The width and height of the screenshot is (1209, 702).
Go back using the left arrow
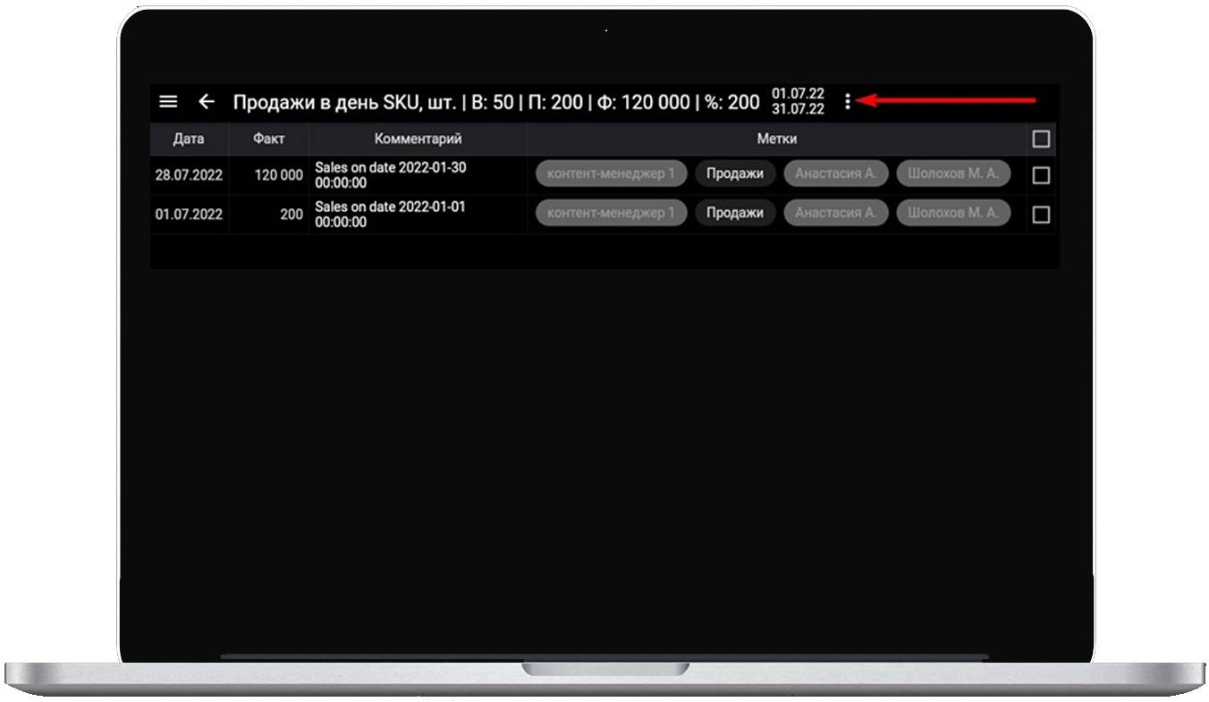pyautogui.click(x=207, y=102)
